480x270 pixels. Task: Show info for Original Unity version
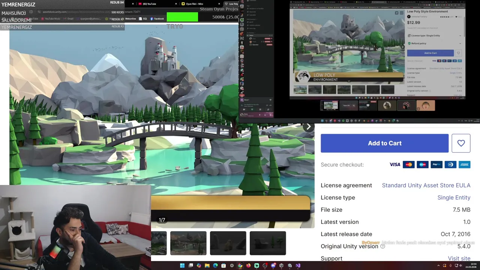tap(383, 246)
